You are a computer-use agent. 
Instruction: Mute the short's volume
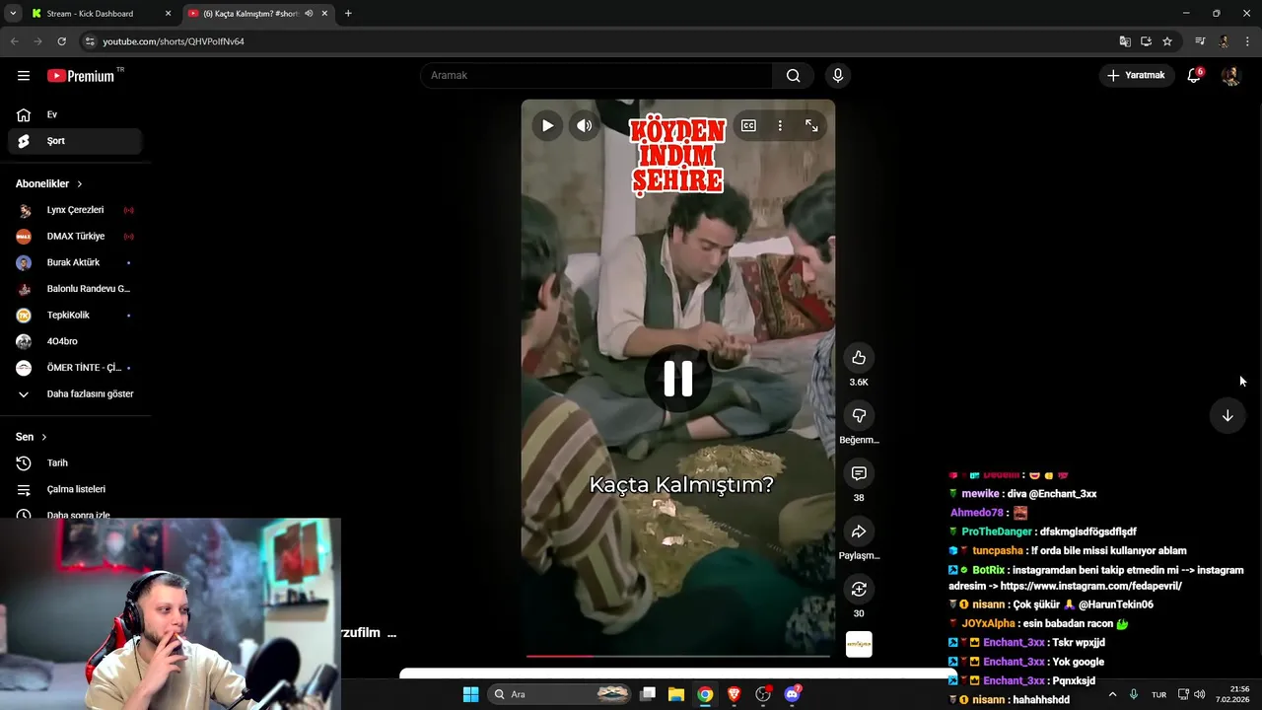pyautogui.click(x=585, y=126)
